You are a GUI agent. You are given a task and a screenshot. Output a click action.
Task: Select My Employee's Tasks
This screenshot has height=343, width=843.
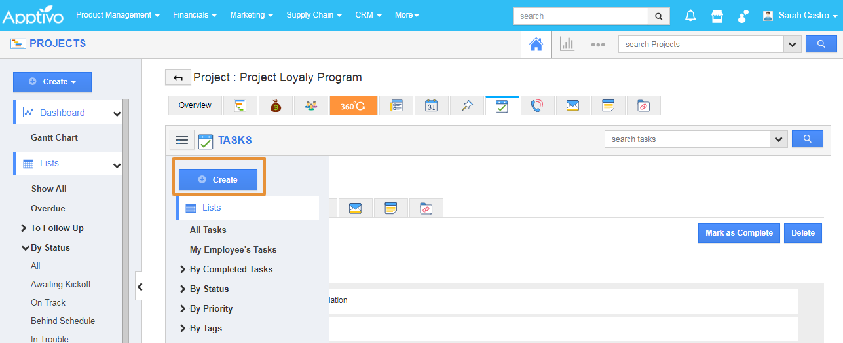pos(233,249)
